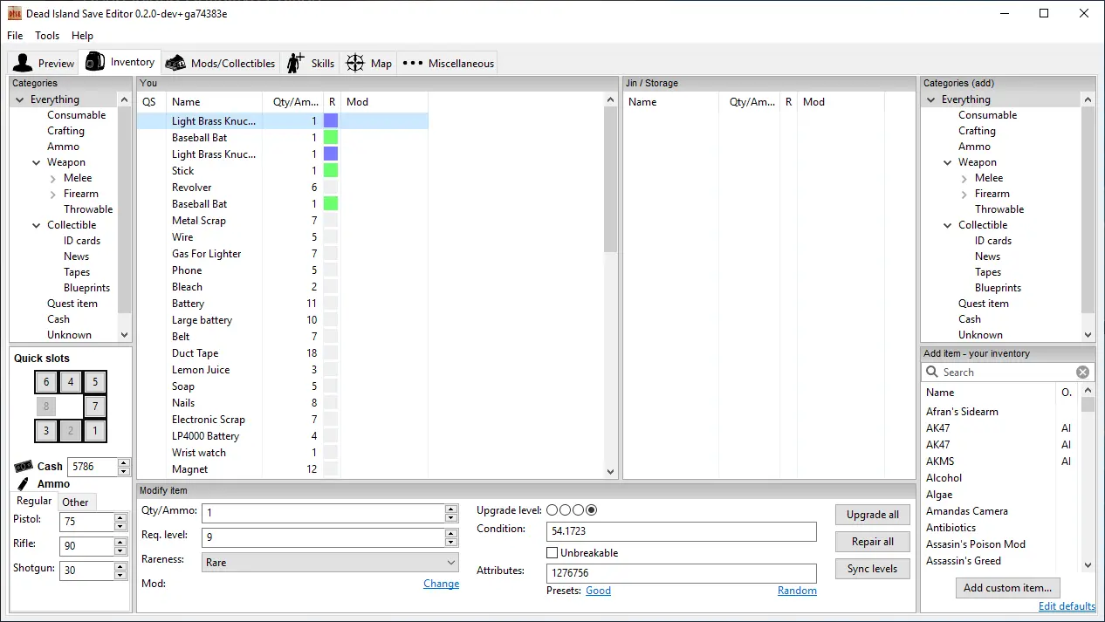
Task: Click the green rarity swatch for Stick
Action: click(331, 171)
